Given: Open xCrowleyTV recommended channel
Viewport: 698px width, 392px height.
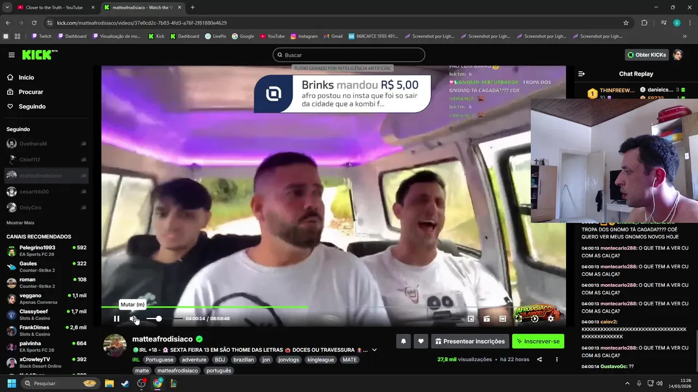Looking at the screenshot, I should click(x=47, y=363).
